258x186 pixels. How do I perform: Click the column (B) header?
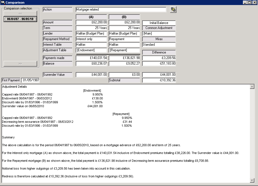124,17
